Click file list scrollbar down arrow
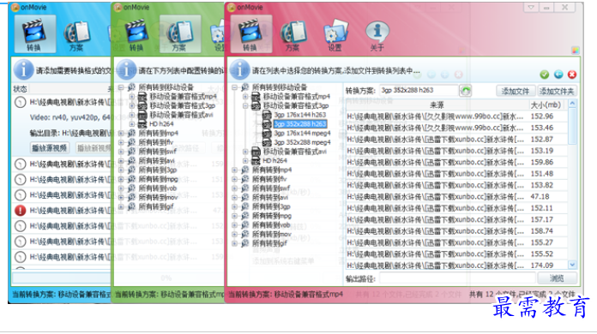This screenshot has height=334, width=597. click(x=572, y=265)
